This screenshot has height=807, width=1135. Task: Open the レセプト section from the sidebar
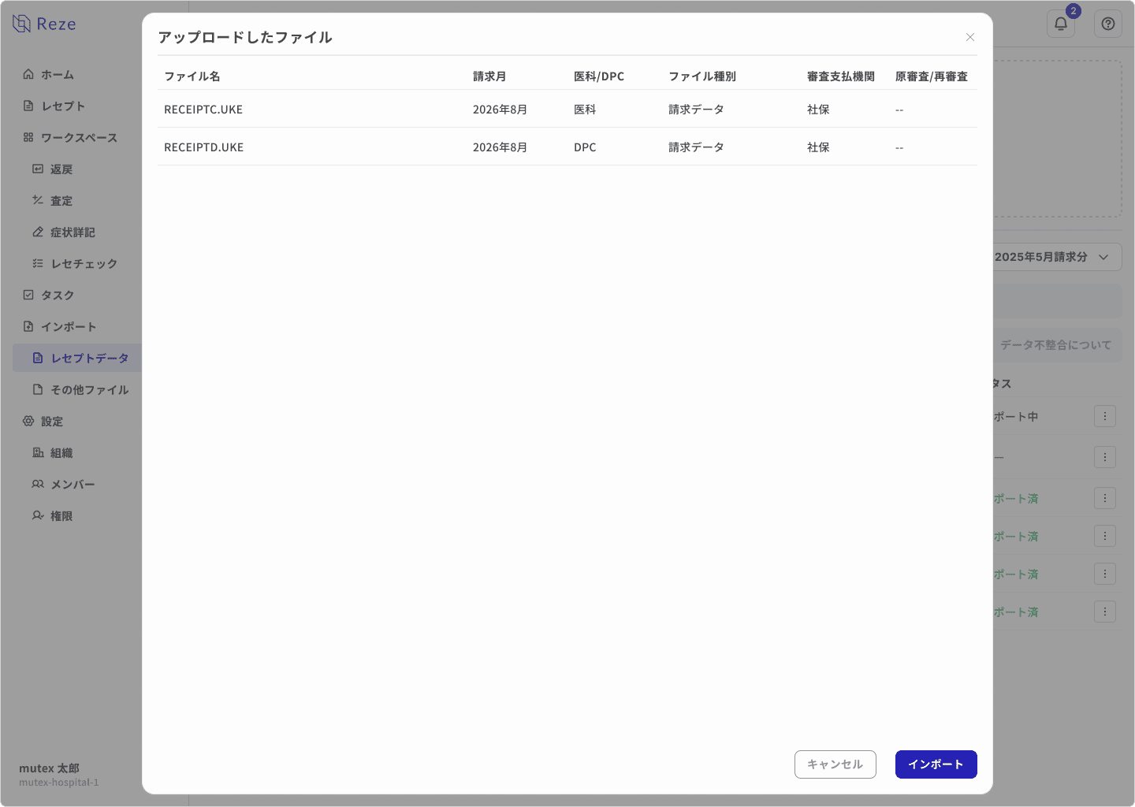tap(27, 106)
